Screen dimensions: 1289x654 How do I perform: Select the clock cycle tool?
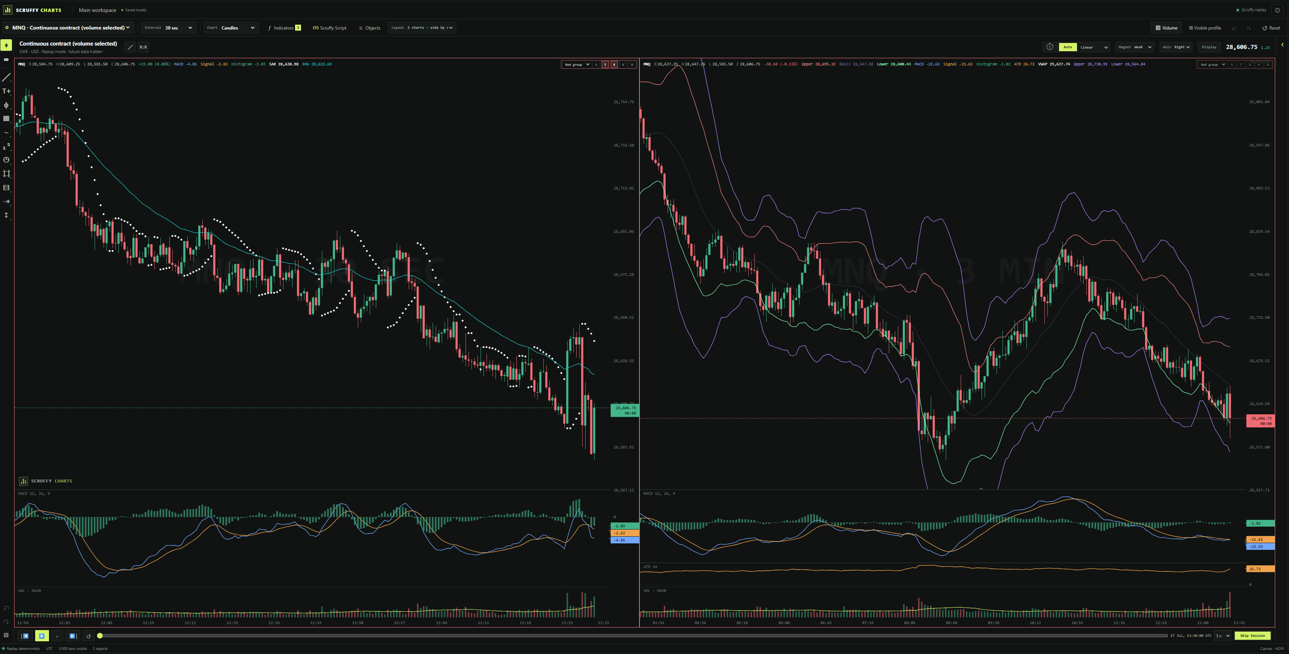tap(6, 160)
